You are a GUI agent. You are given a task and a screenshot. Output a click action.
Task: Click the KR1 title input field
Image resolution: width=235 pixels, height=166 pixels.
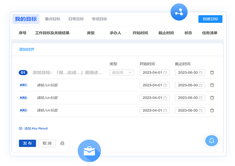click(x=47, y=85)
